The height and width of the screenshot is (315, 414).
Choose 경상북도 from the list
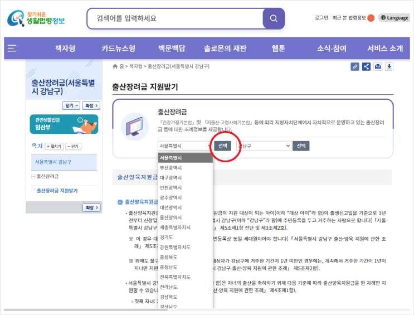pyautogui.click(x=186, y=297)
